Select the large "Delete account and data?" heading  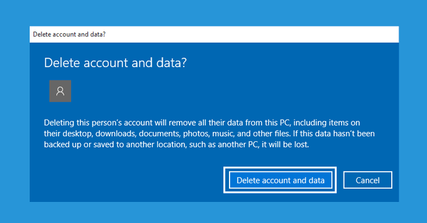(116, 63)
